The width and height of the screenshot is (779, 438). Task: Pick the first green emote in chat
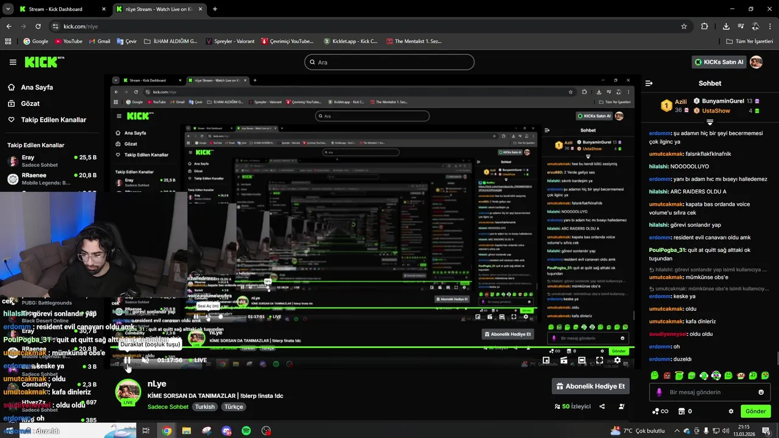654,376
